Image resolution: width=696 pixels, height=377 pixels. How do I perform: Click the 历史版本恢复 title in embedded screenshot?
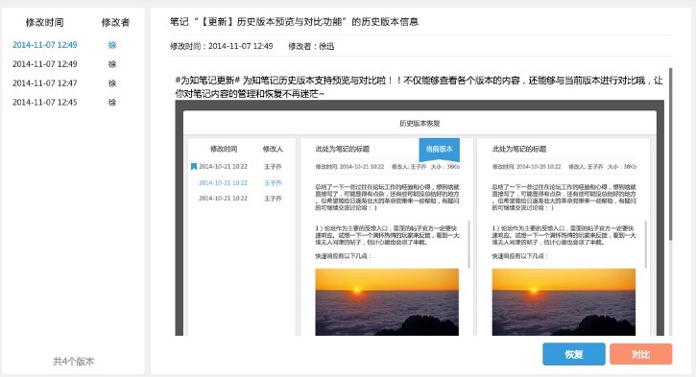click(x=420, y=124)
